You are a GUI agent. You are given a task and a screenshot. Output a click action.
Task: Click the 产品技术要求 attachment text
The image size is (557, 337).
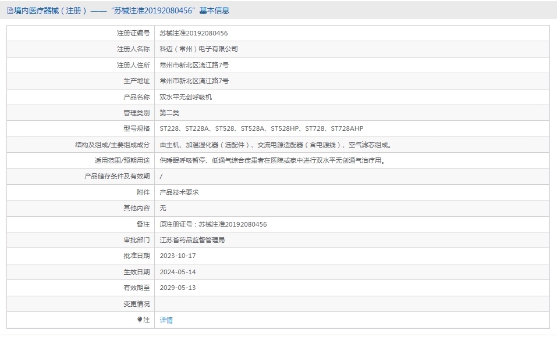point(179,192)
